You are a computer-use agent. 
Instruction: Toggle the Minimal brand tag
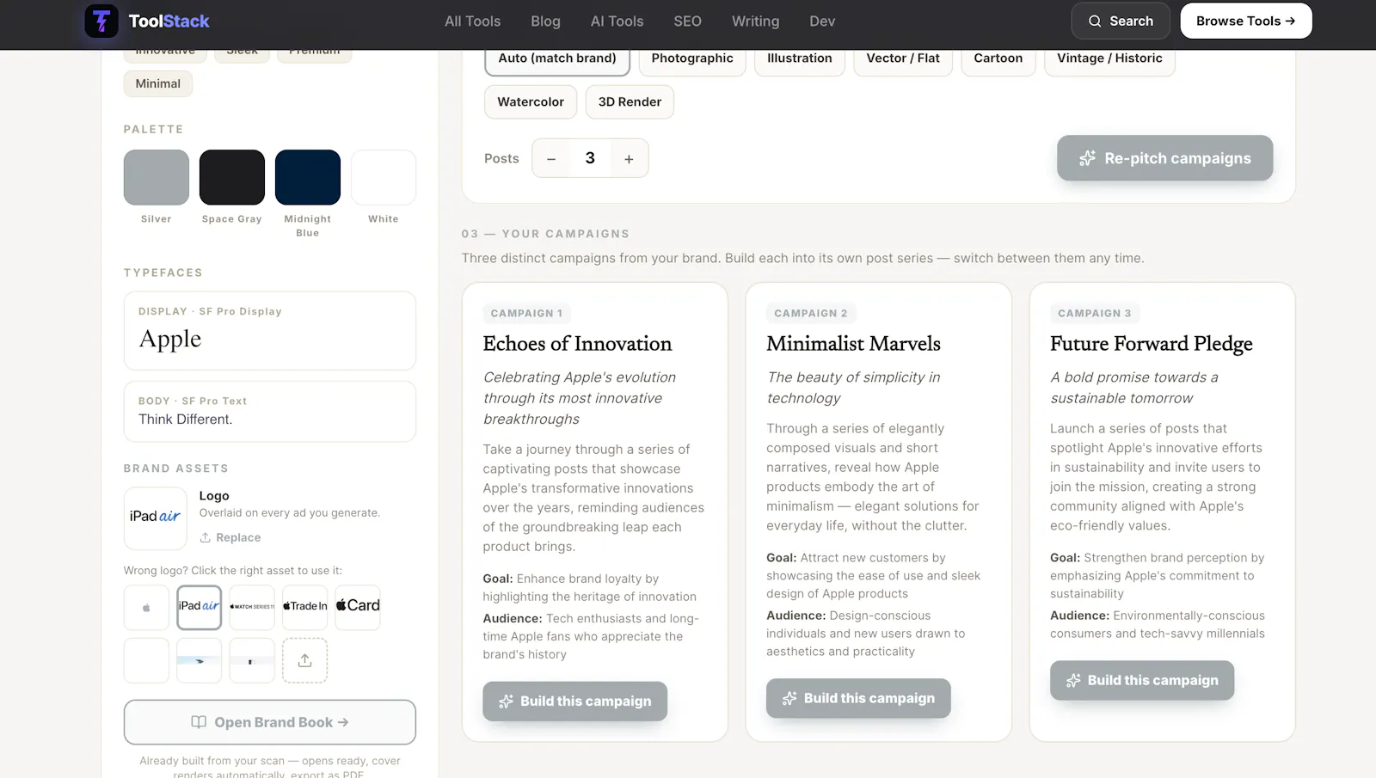[x=158, y=83]
